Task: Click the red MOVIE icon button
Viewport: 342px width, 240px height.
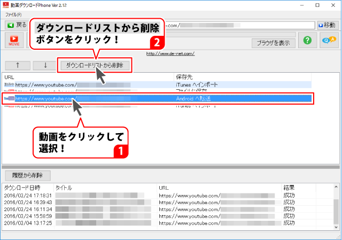Action: tap(14, 40)
